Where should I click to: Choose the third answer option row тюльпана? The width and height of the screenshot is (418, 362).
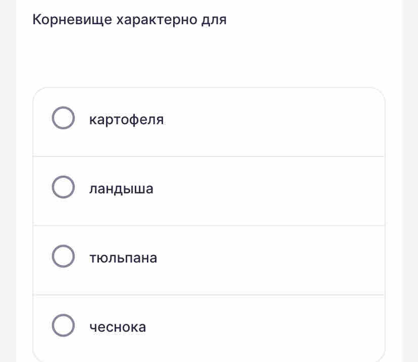[x=208, y=260]
